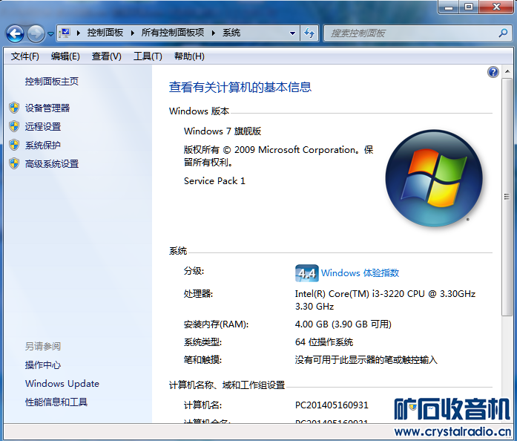The width and height of the screenshot is (517, 441).
Task: Go to 控制面板主页
Action: pyautogui.click(x=52, y=82)
